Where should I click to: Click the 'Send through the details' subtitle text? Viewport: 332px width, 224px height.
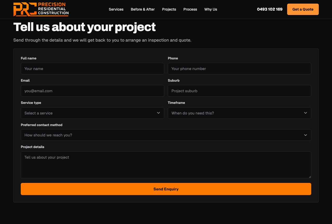(102, 40)
